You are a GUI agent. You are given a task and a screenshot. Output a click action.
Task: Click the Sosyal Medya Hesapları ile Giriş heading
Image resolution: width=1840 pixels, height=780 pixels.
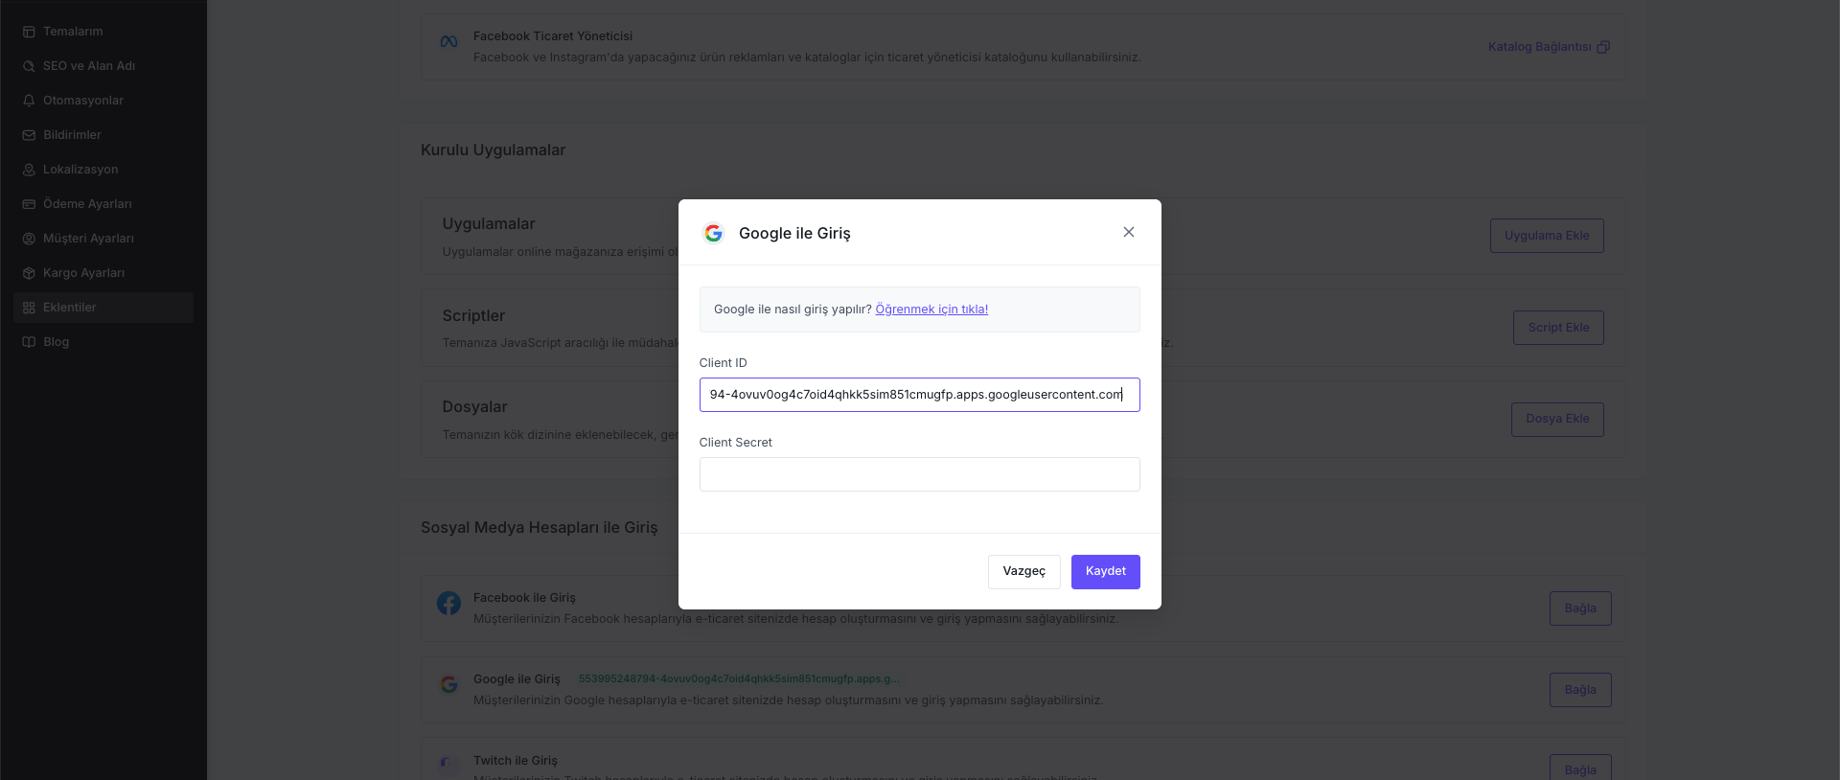(x=539, y=528)
